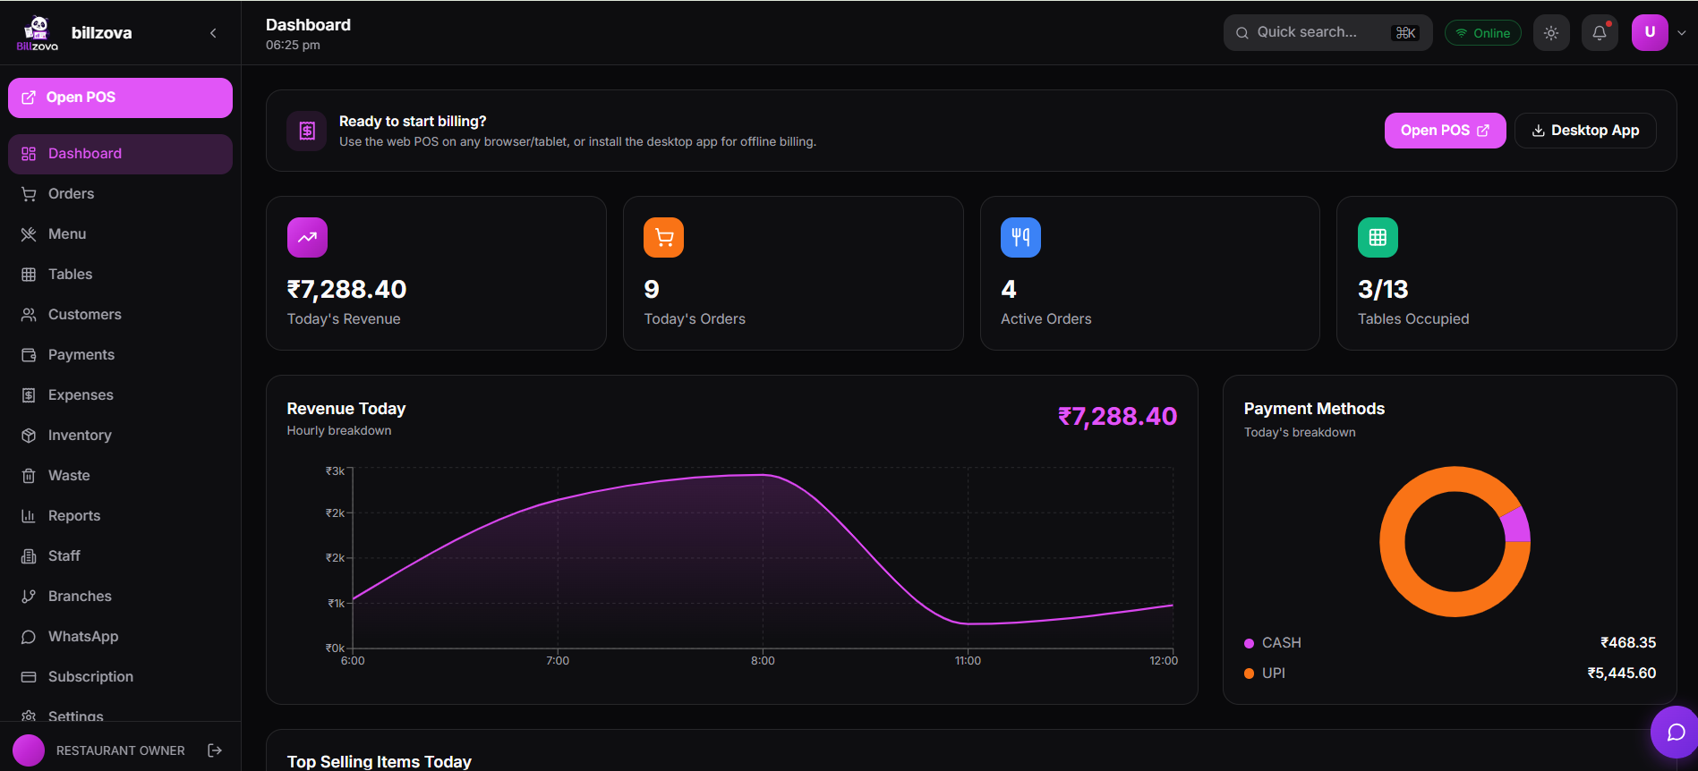Click the Orders cart icon in sidebar
This screenshot has width=1698, height=771.
(29, 194)
